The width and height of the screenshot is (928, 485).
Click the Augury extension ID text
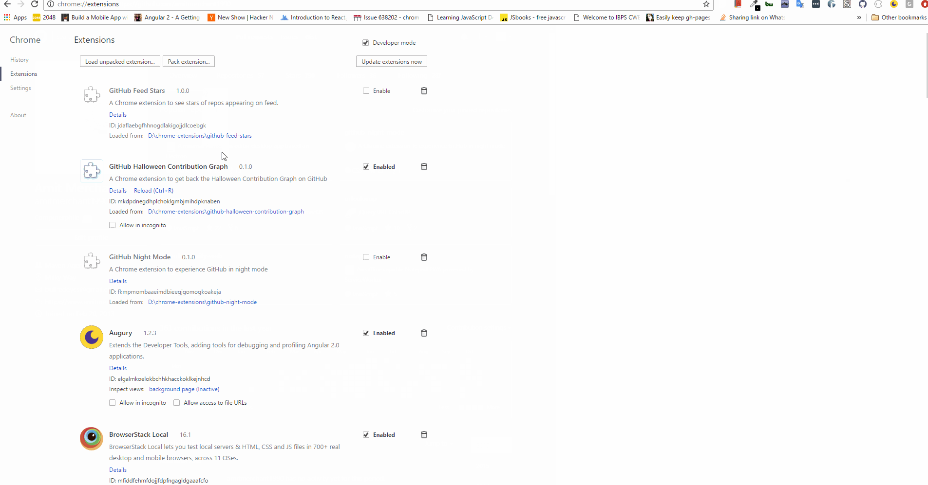160,379
